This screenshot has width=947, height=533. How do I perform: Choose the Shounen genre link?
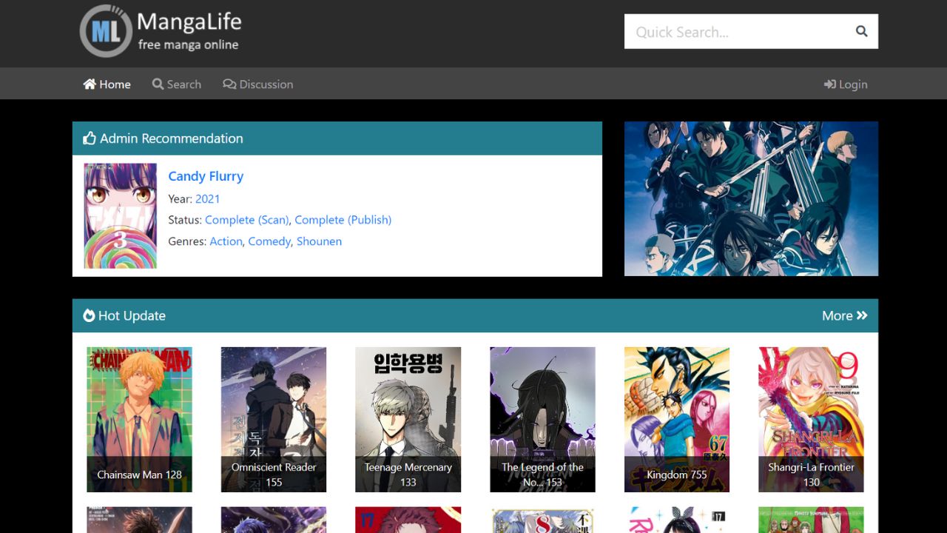coord(319,241)
